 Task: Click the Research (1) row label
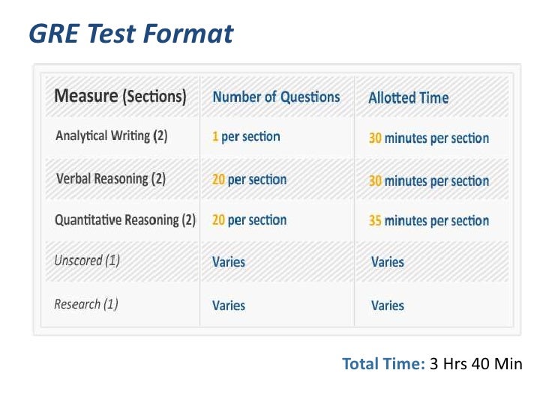pyautogui.click(x=86, y=304)
